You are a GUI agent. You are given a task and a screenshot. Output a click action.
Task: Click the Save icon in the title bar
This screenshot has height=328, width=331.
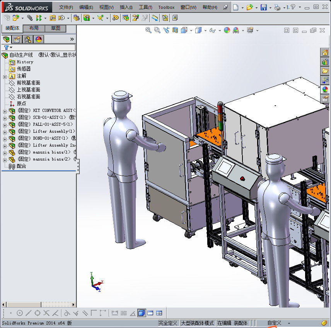coord(263,7)
